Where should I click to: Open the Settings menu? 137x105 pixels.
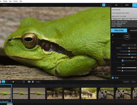(5, 1)
